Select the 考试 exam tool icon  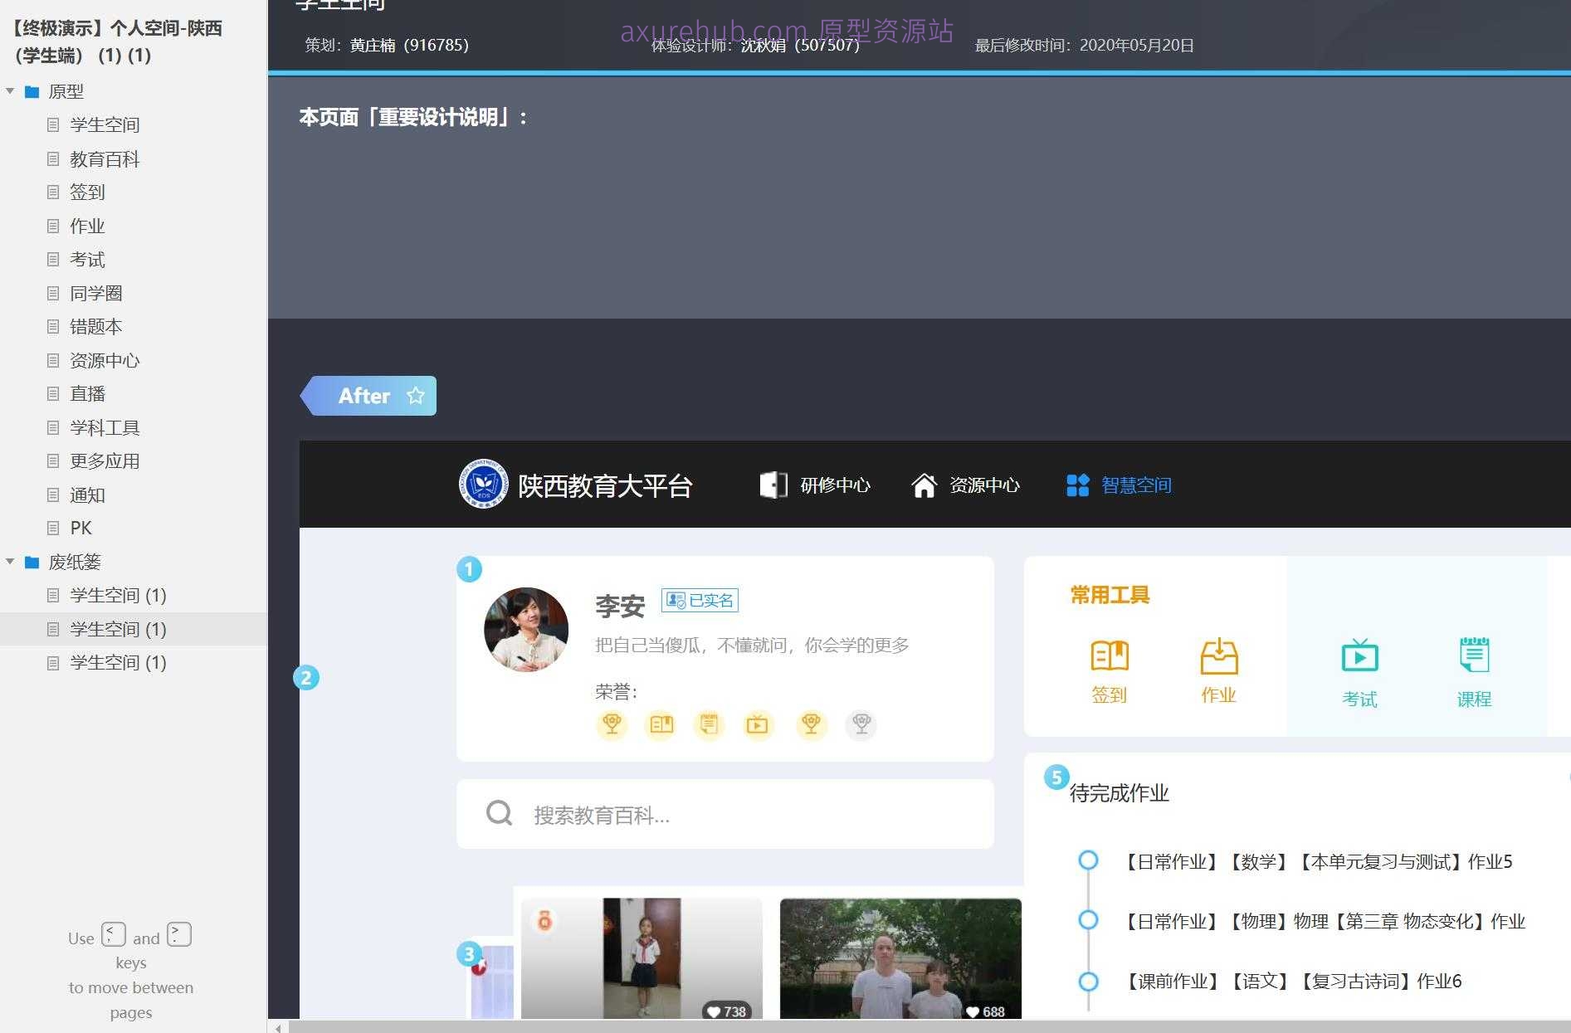1359,655
